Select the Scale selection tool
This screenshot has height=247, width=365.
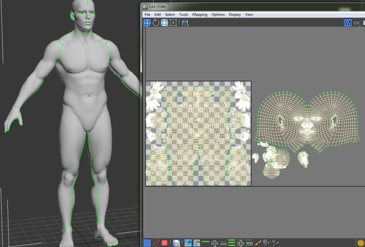[164, 23]
